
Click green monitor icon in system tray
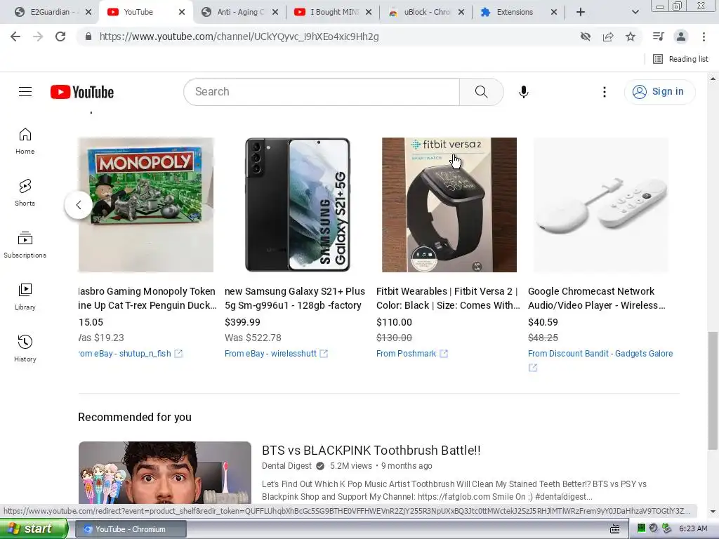click(641, 528)
